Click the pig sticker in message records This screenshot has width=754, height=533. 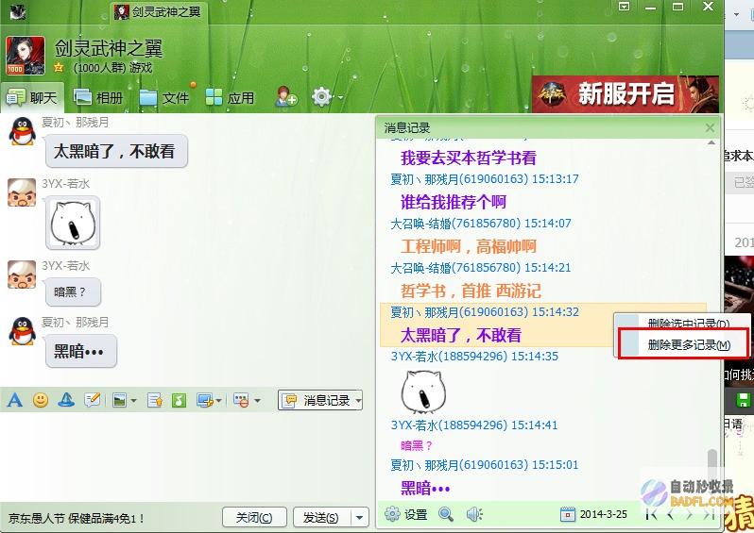coord(423,391)
